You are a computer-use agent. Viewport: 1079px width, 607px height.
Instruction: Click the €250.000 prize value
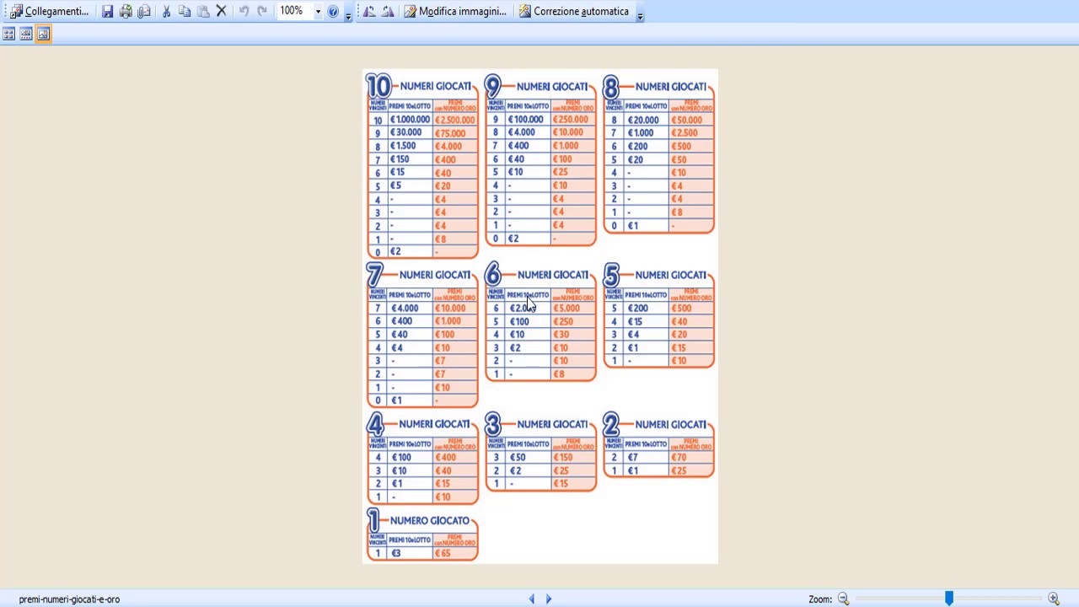click(x=572, y=119)
